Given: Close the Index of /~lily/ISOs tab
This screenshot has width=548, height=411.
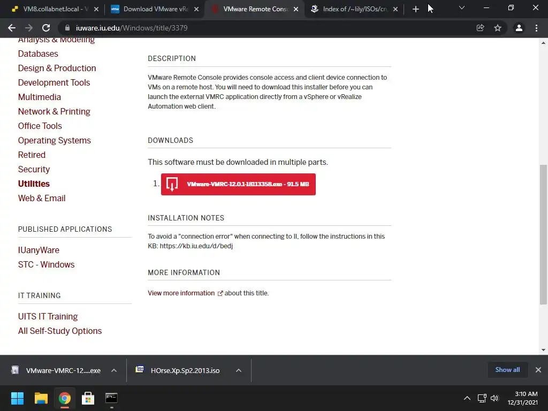Looking at the screenshot, I should coord(395,9).
